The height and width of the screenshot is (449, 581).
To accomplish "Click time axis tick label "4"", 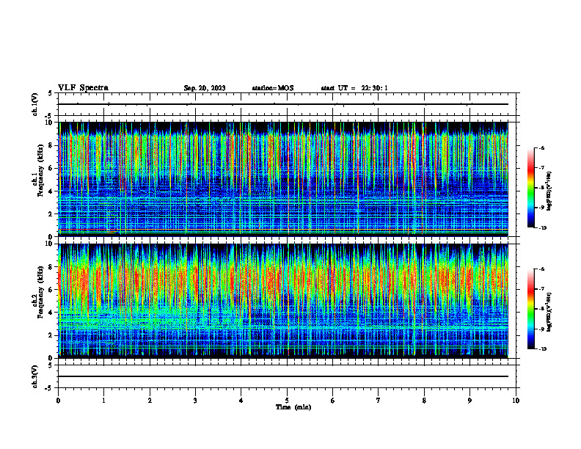I will click(241, 401).
